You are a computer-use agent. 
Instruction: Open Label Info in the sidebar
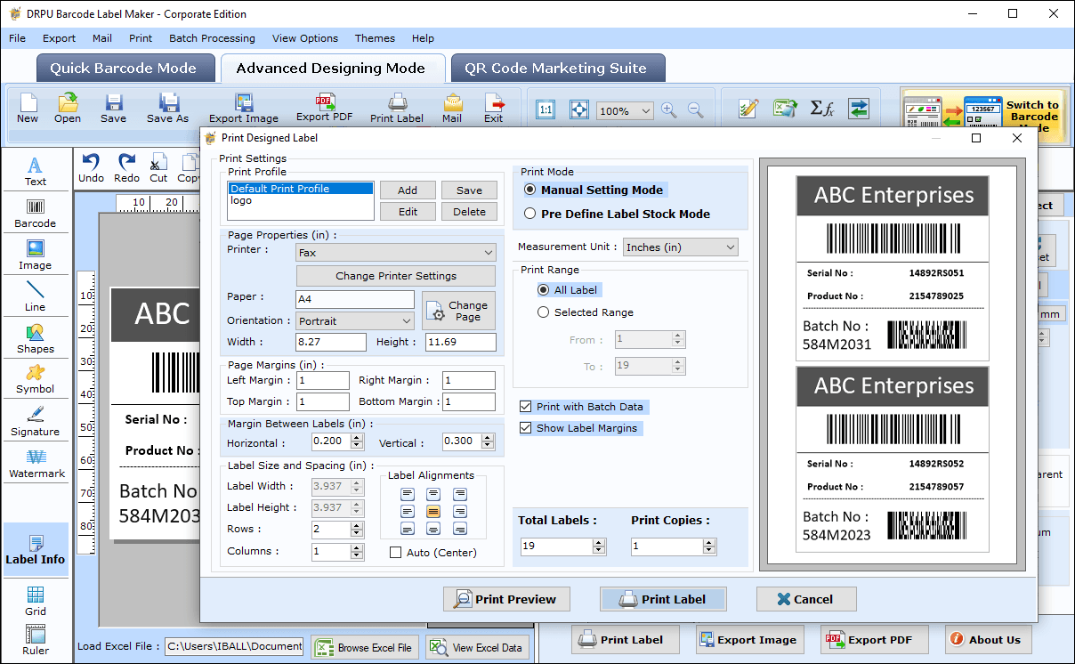36,549
